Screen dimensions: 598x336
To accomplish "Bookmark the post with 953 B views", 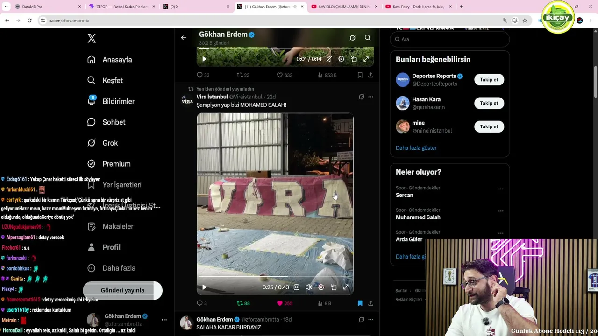I will tap(360, 75).
